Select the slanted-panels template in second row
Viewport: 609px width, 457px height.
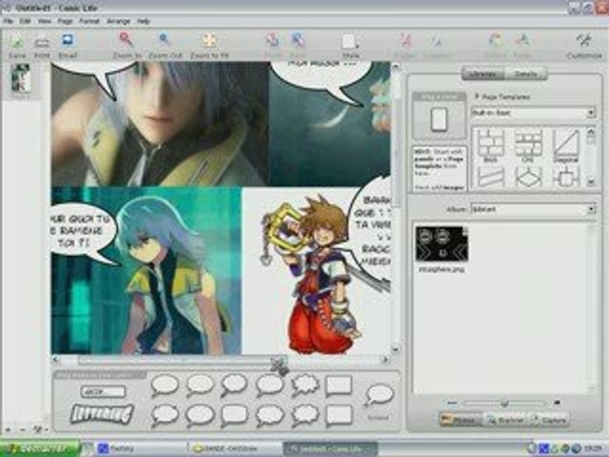click(x=490, y=177)
